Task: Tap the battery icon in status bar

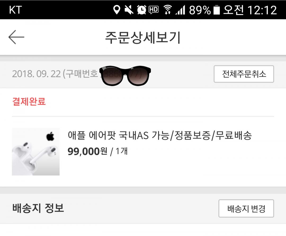Action: (217, 10)
